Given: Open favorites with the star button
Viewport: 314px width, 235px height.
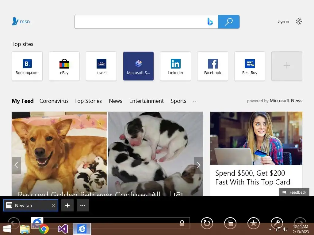Looking at the screenshot, I should [x=254, y=223].
